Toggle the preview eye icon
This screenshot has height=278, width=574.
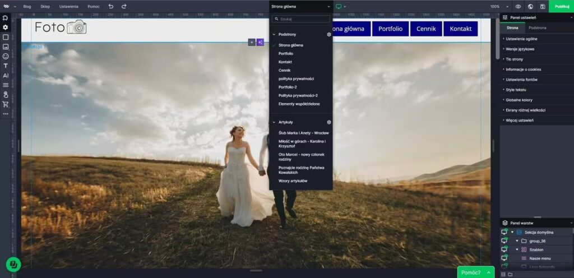coord(519,6)
